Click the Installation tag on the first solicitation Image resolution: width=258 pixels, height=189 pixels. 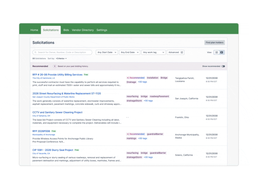pyautogui.click(x=153, y=77)
